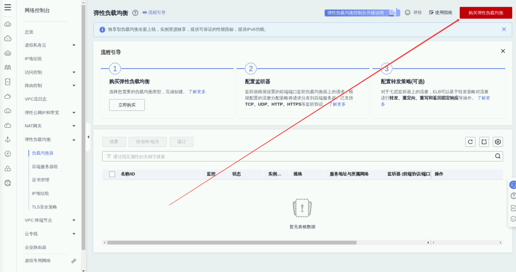This screenshot has width=516, height=272.
Task: Click the red 购买弹性负载均衡 button
Action: pyautogui.click(x=486, y=13)
